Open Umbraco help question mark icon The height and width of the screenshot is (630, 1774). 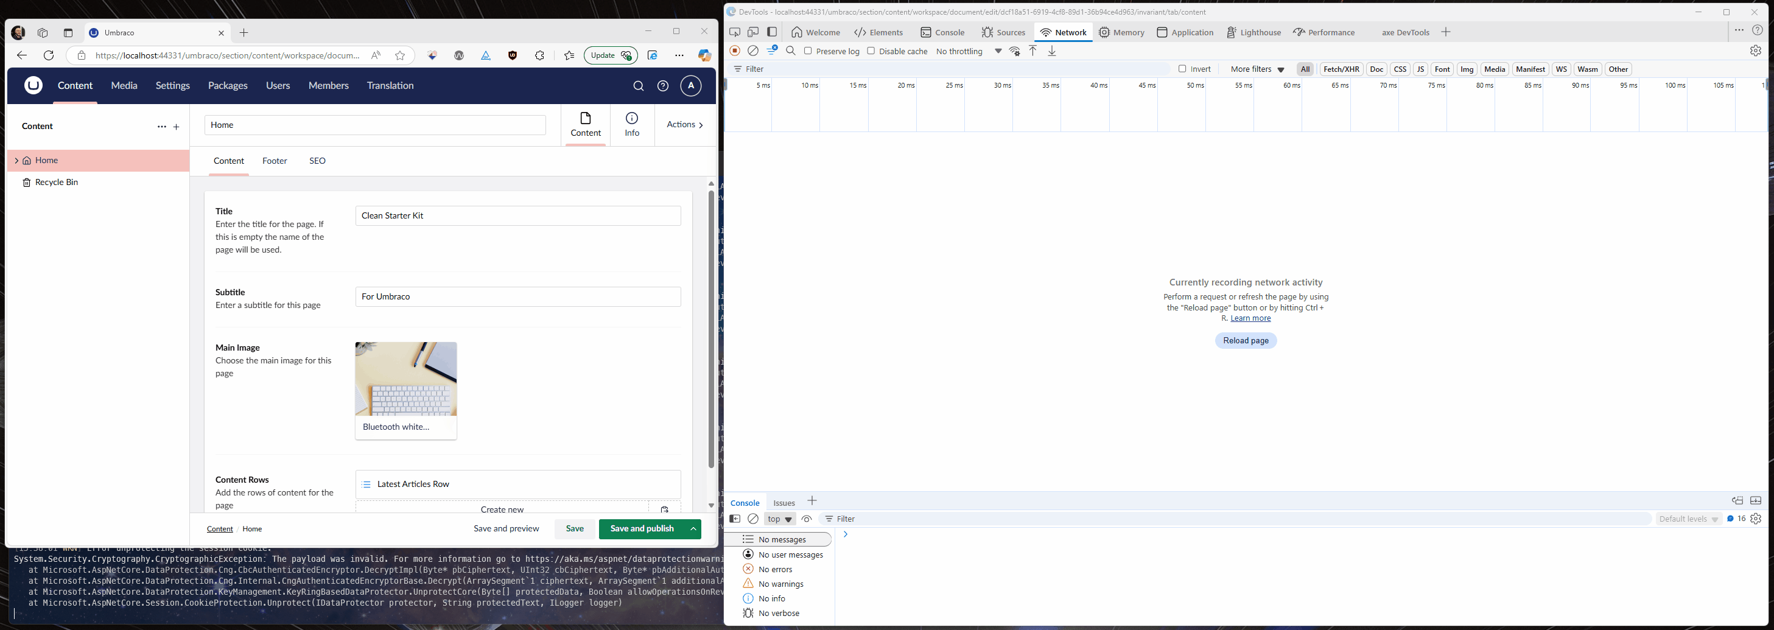click(x=662, y=86)
